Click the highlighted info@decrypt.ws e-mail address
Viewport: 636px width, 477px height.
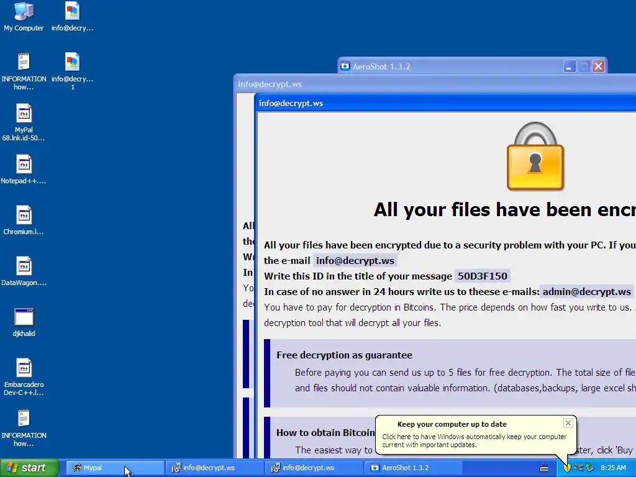tap(355, 260)
